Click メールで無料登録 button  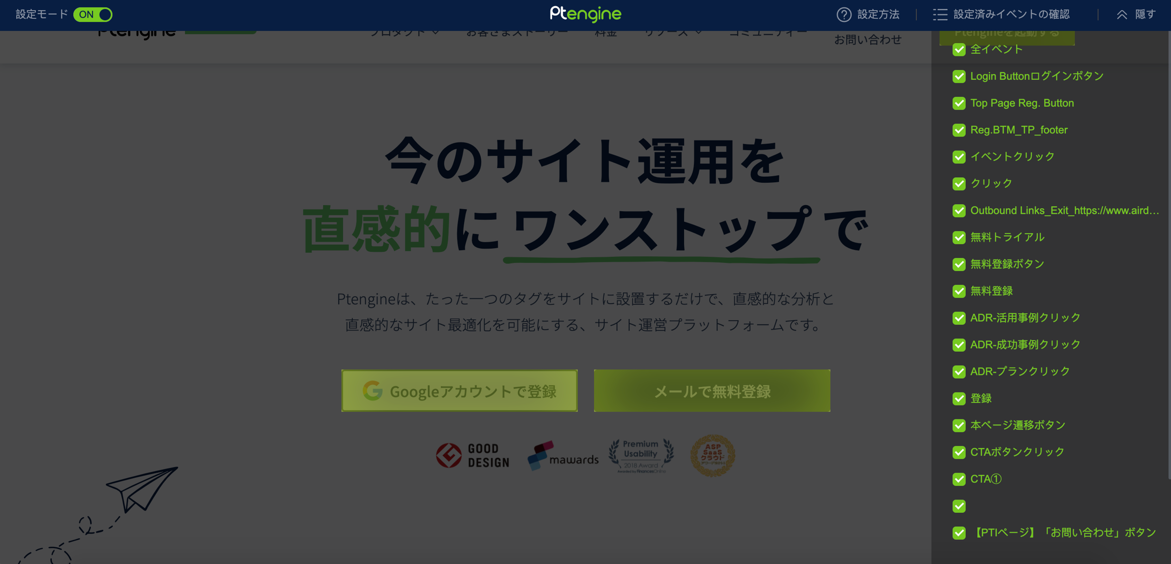tap(712, 391)
